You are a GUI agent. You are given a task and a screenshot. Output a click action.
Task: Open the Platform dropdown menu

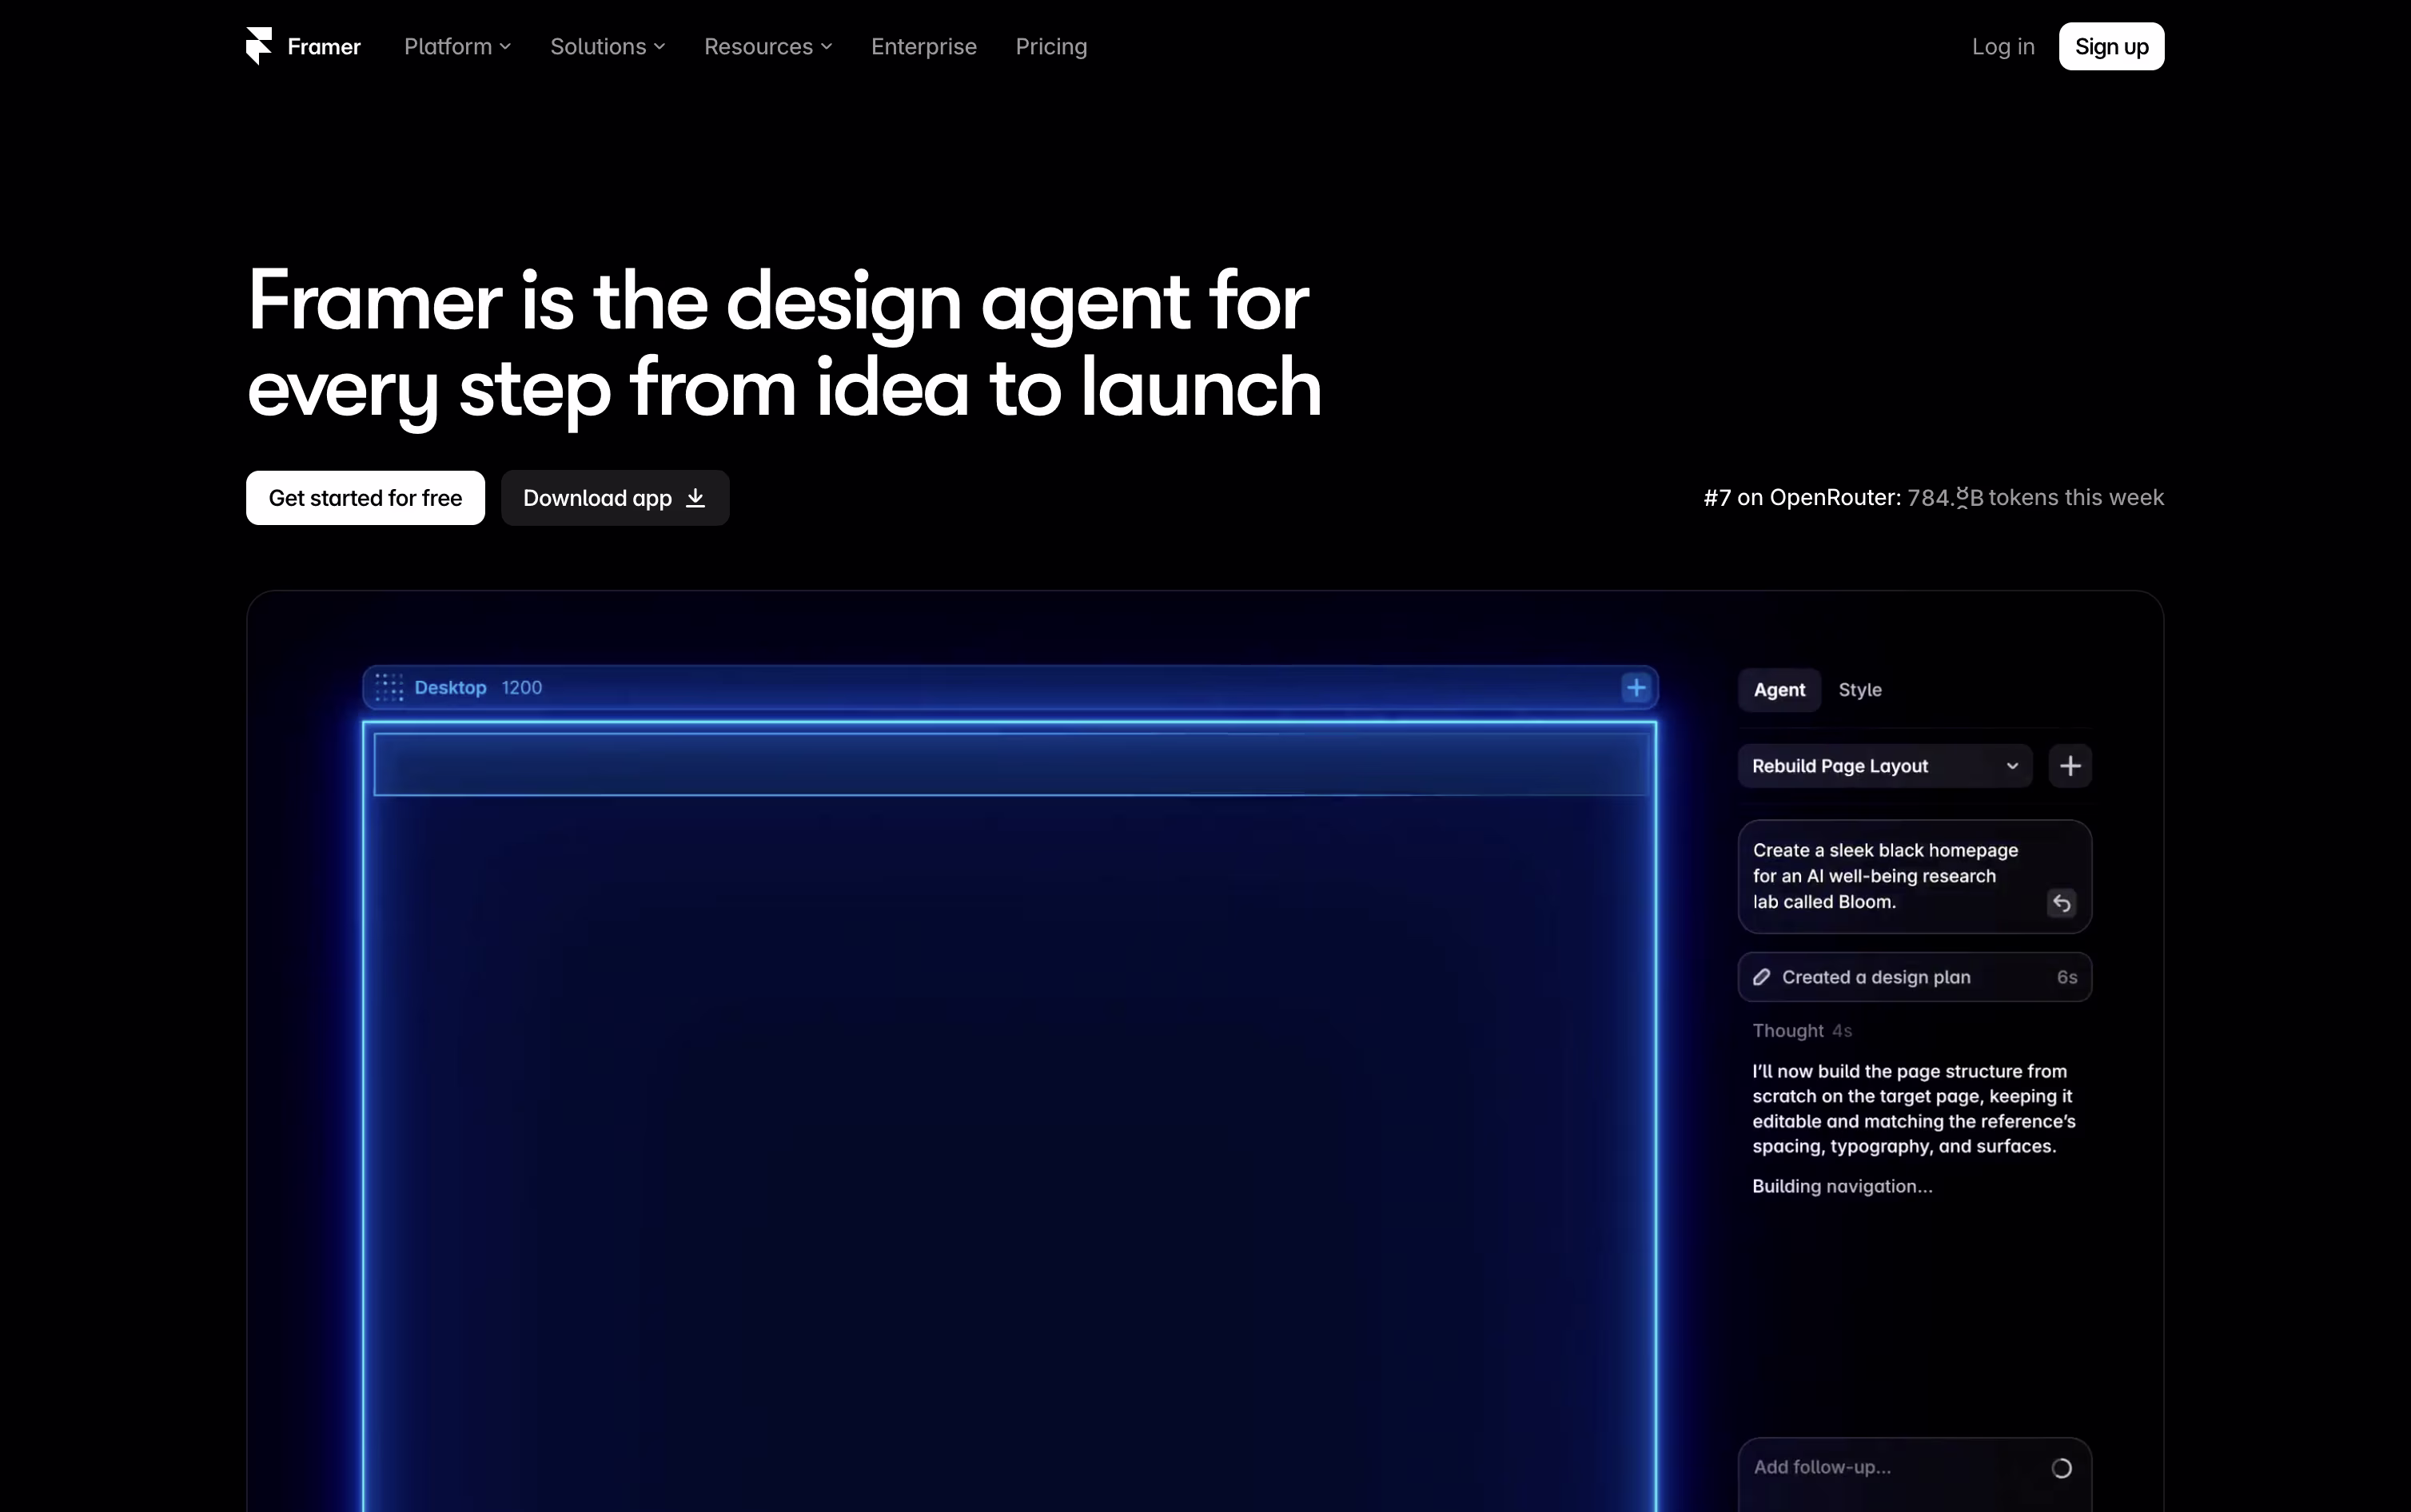pos(457,47)
